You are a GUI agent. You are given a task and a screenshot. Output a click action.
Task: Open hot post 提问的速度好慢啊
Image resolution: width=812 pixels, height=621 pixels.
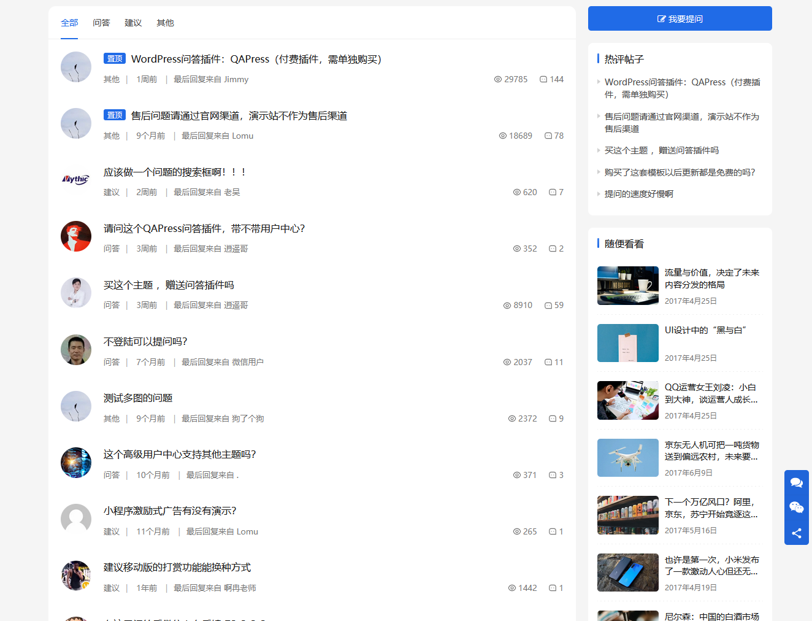point(638,194)
